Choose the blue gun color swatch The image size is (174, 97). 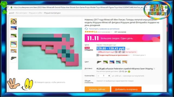[112, 62]
